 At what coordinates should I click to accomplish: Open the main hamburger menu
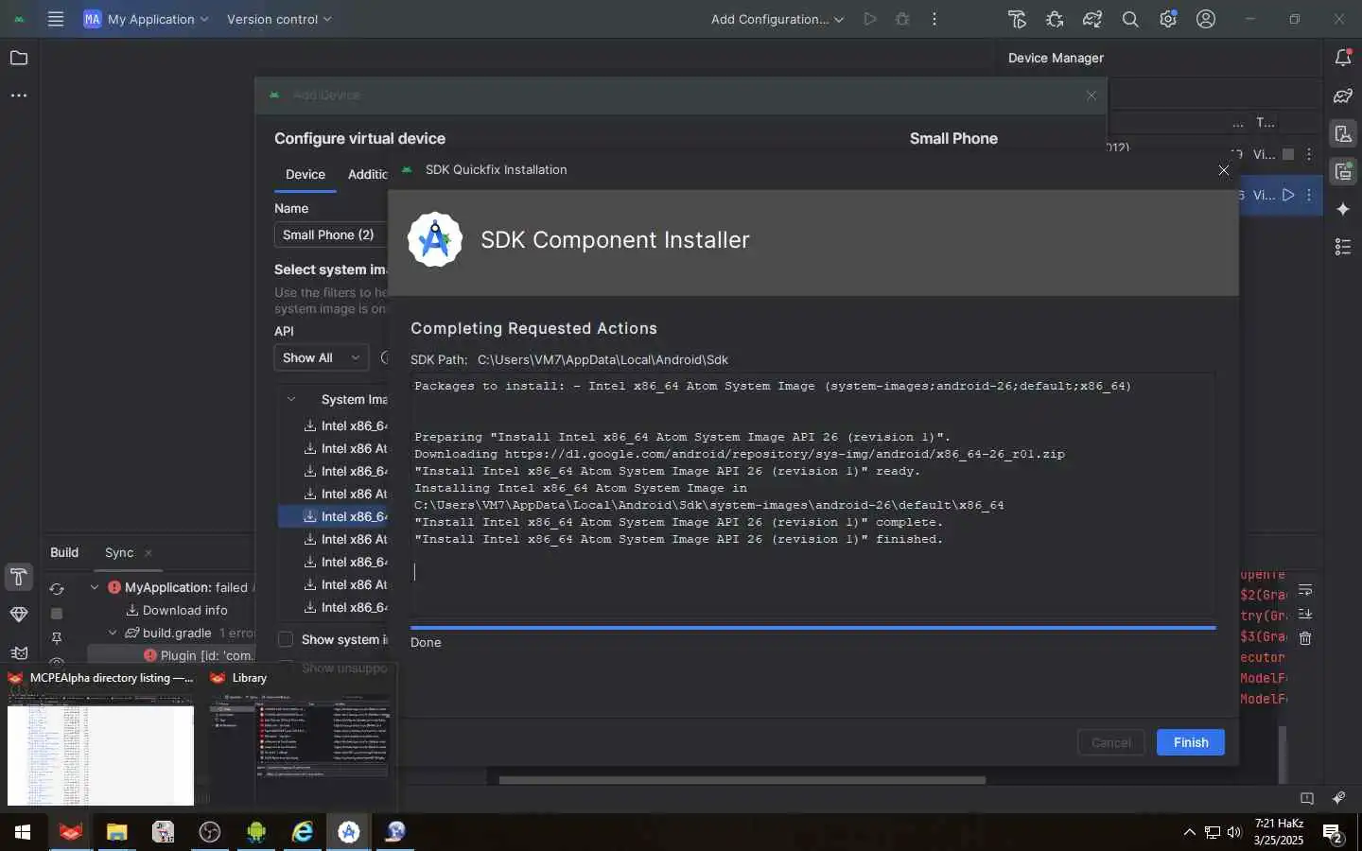click(x=56, y=19)
